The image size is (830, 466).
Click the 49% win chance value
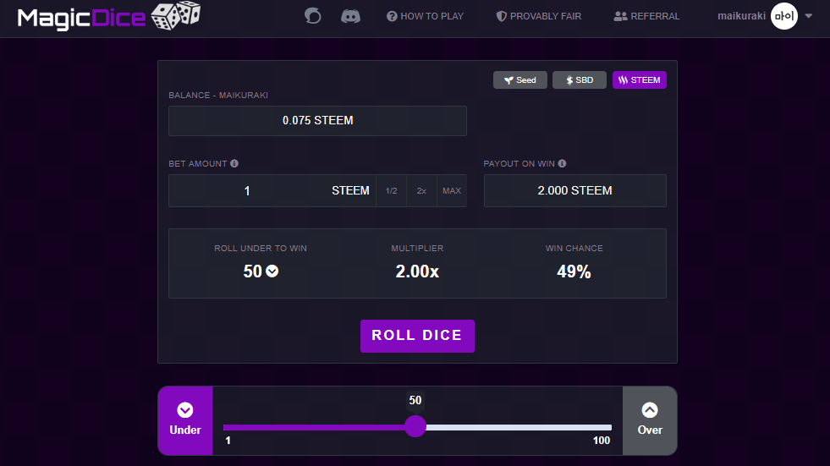click(x=574, y=271)
